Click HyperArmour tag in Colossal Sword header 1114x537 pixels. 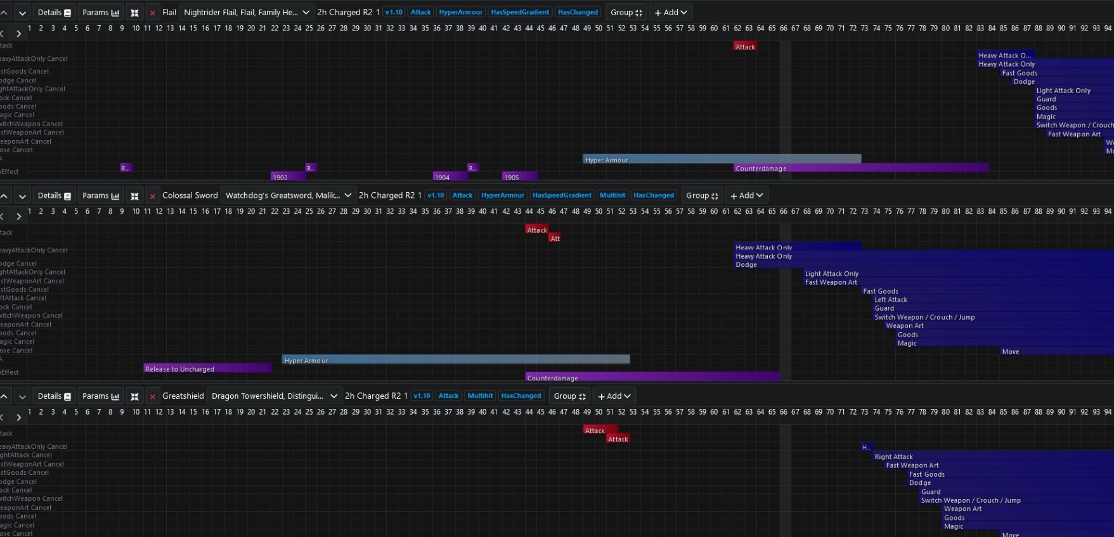click(x=503, y=195)
